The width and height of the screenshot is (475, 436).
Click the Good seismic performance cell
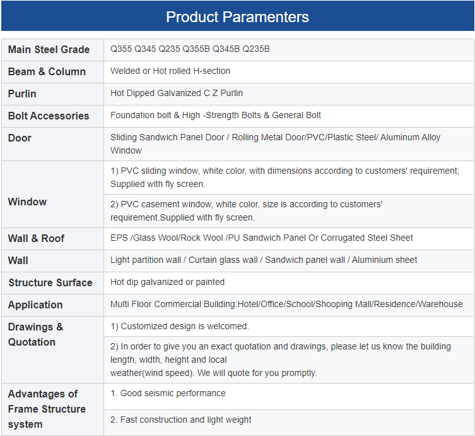click(x=168, y=393)
